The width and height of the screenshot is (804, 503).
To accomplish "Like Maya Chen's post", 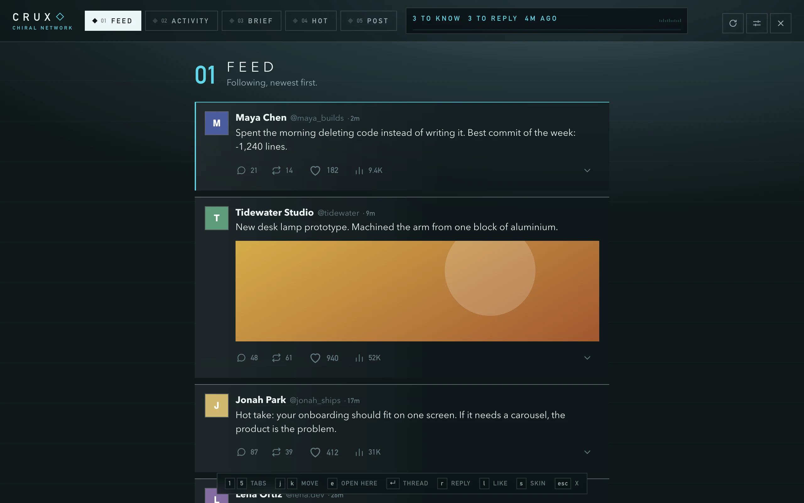I will (324, 171).
